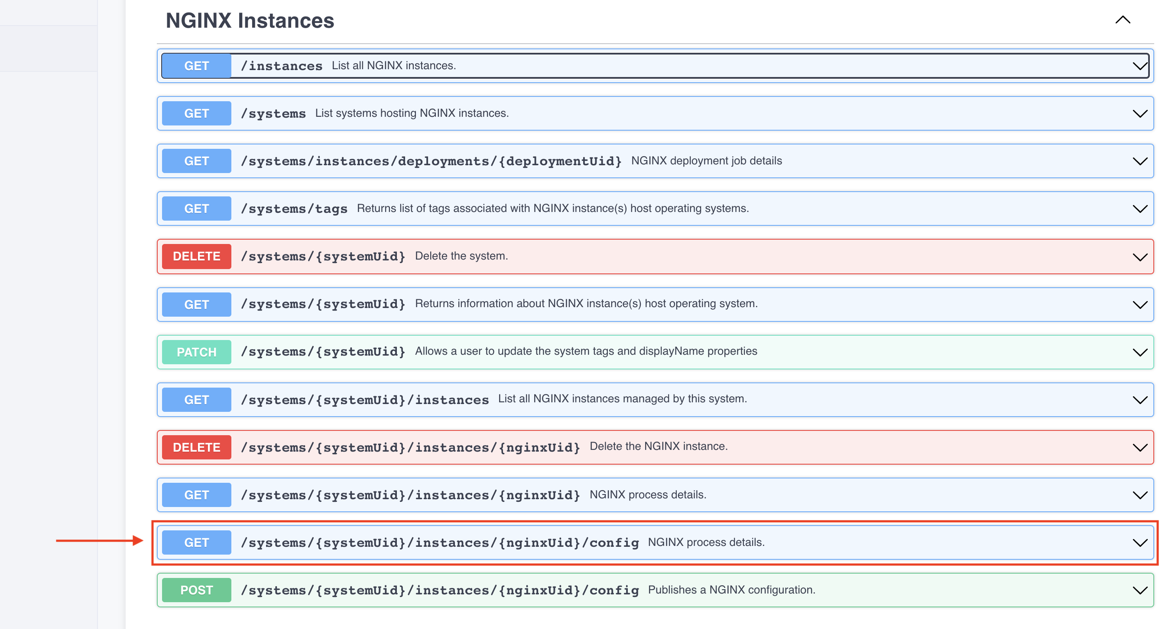
Task: Click 'Returns list of tags associated' description
Action: [553, 208]
